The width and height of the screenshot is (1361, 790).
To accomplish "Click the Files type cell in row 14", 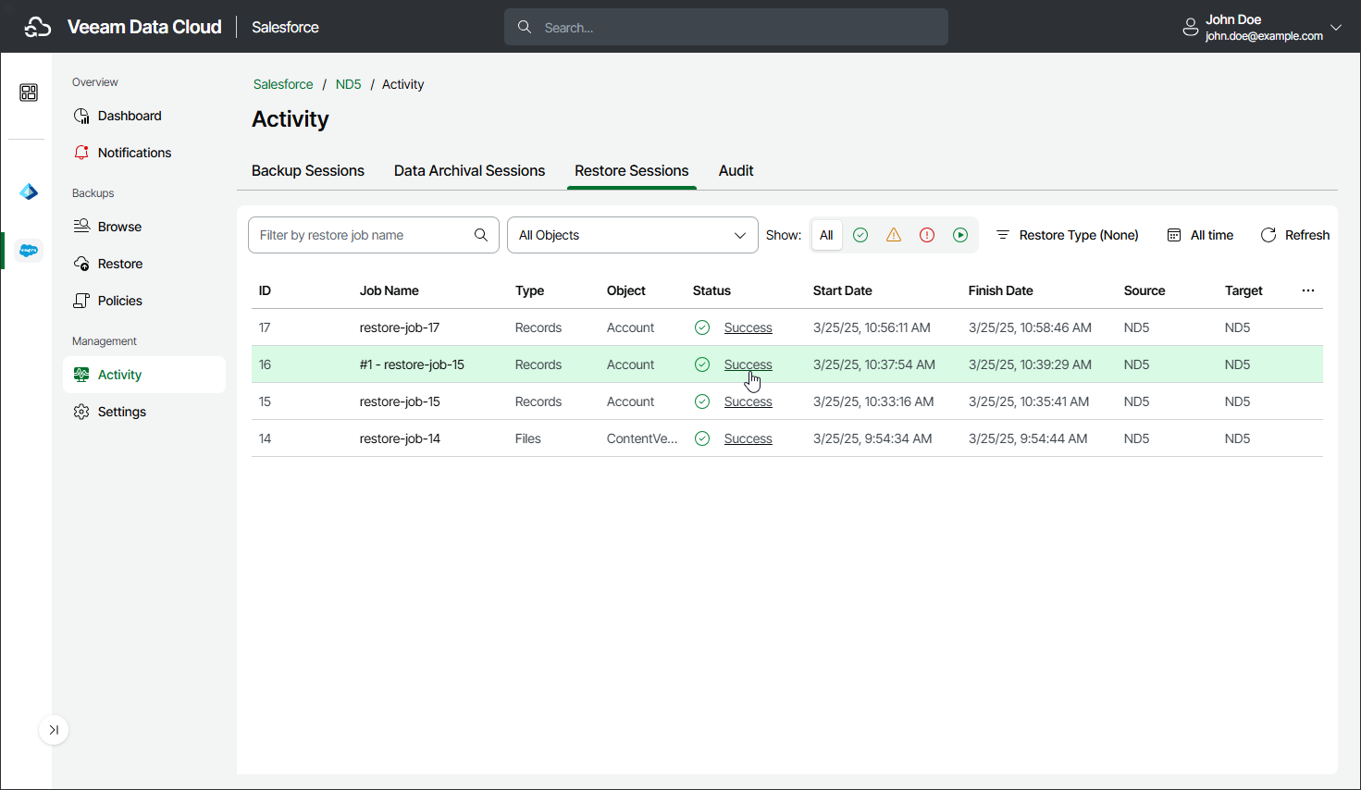I will [528, 438].
